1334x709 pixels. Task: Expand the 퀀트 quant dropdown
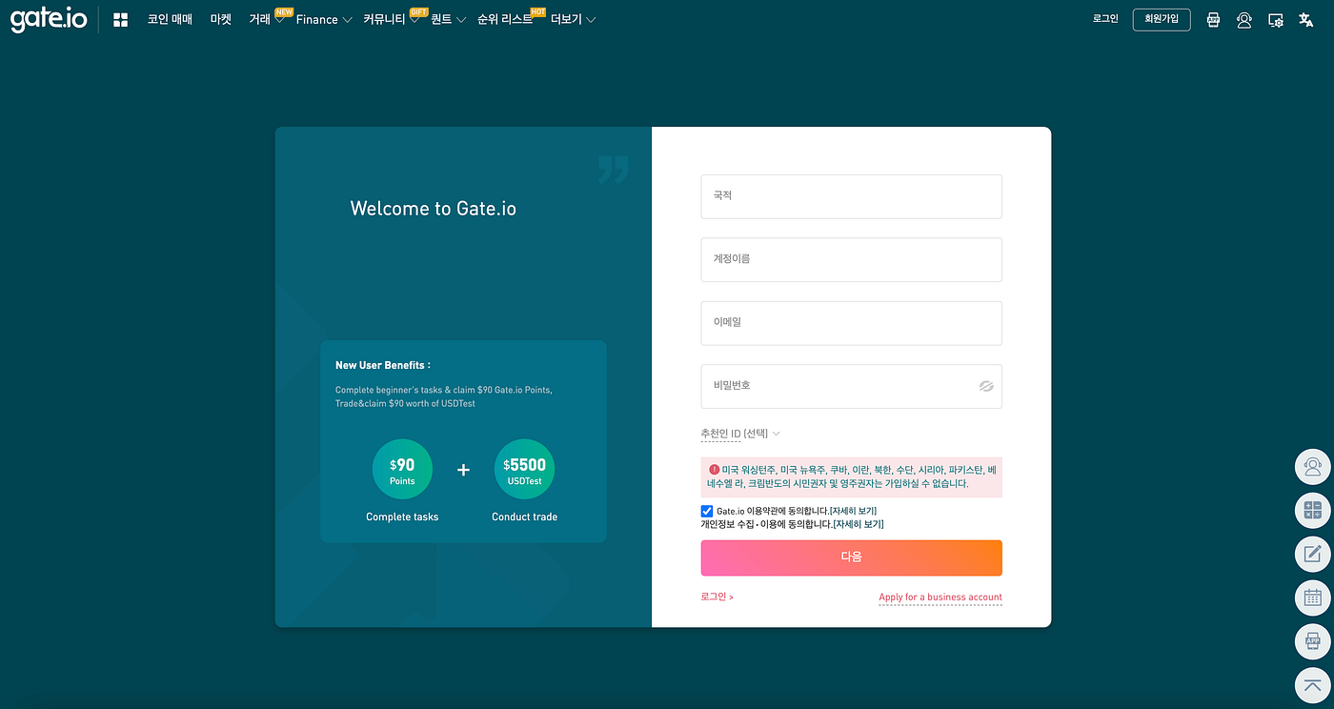click(x=448, y=19)
